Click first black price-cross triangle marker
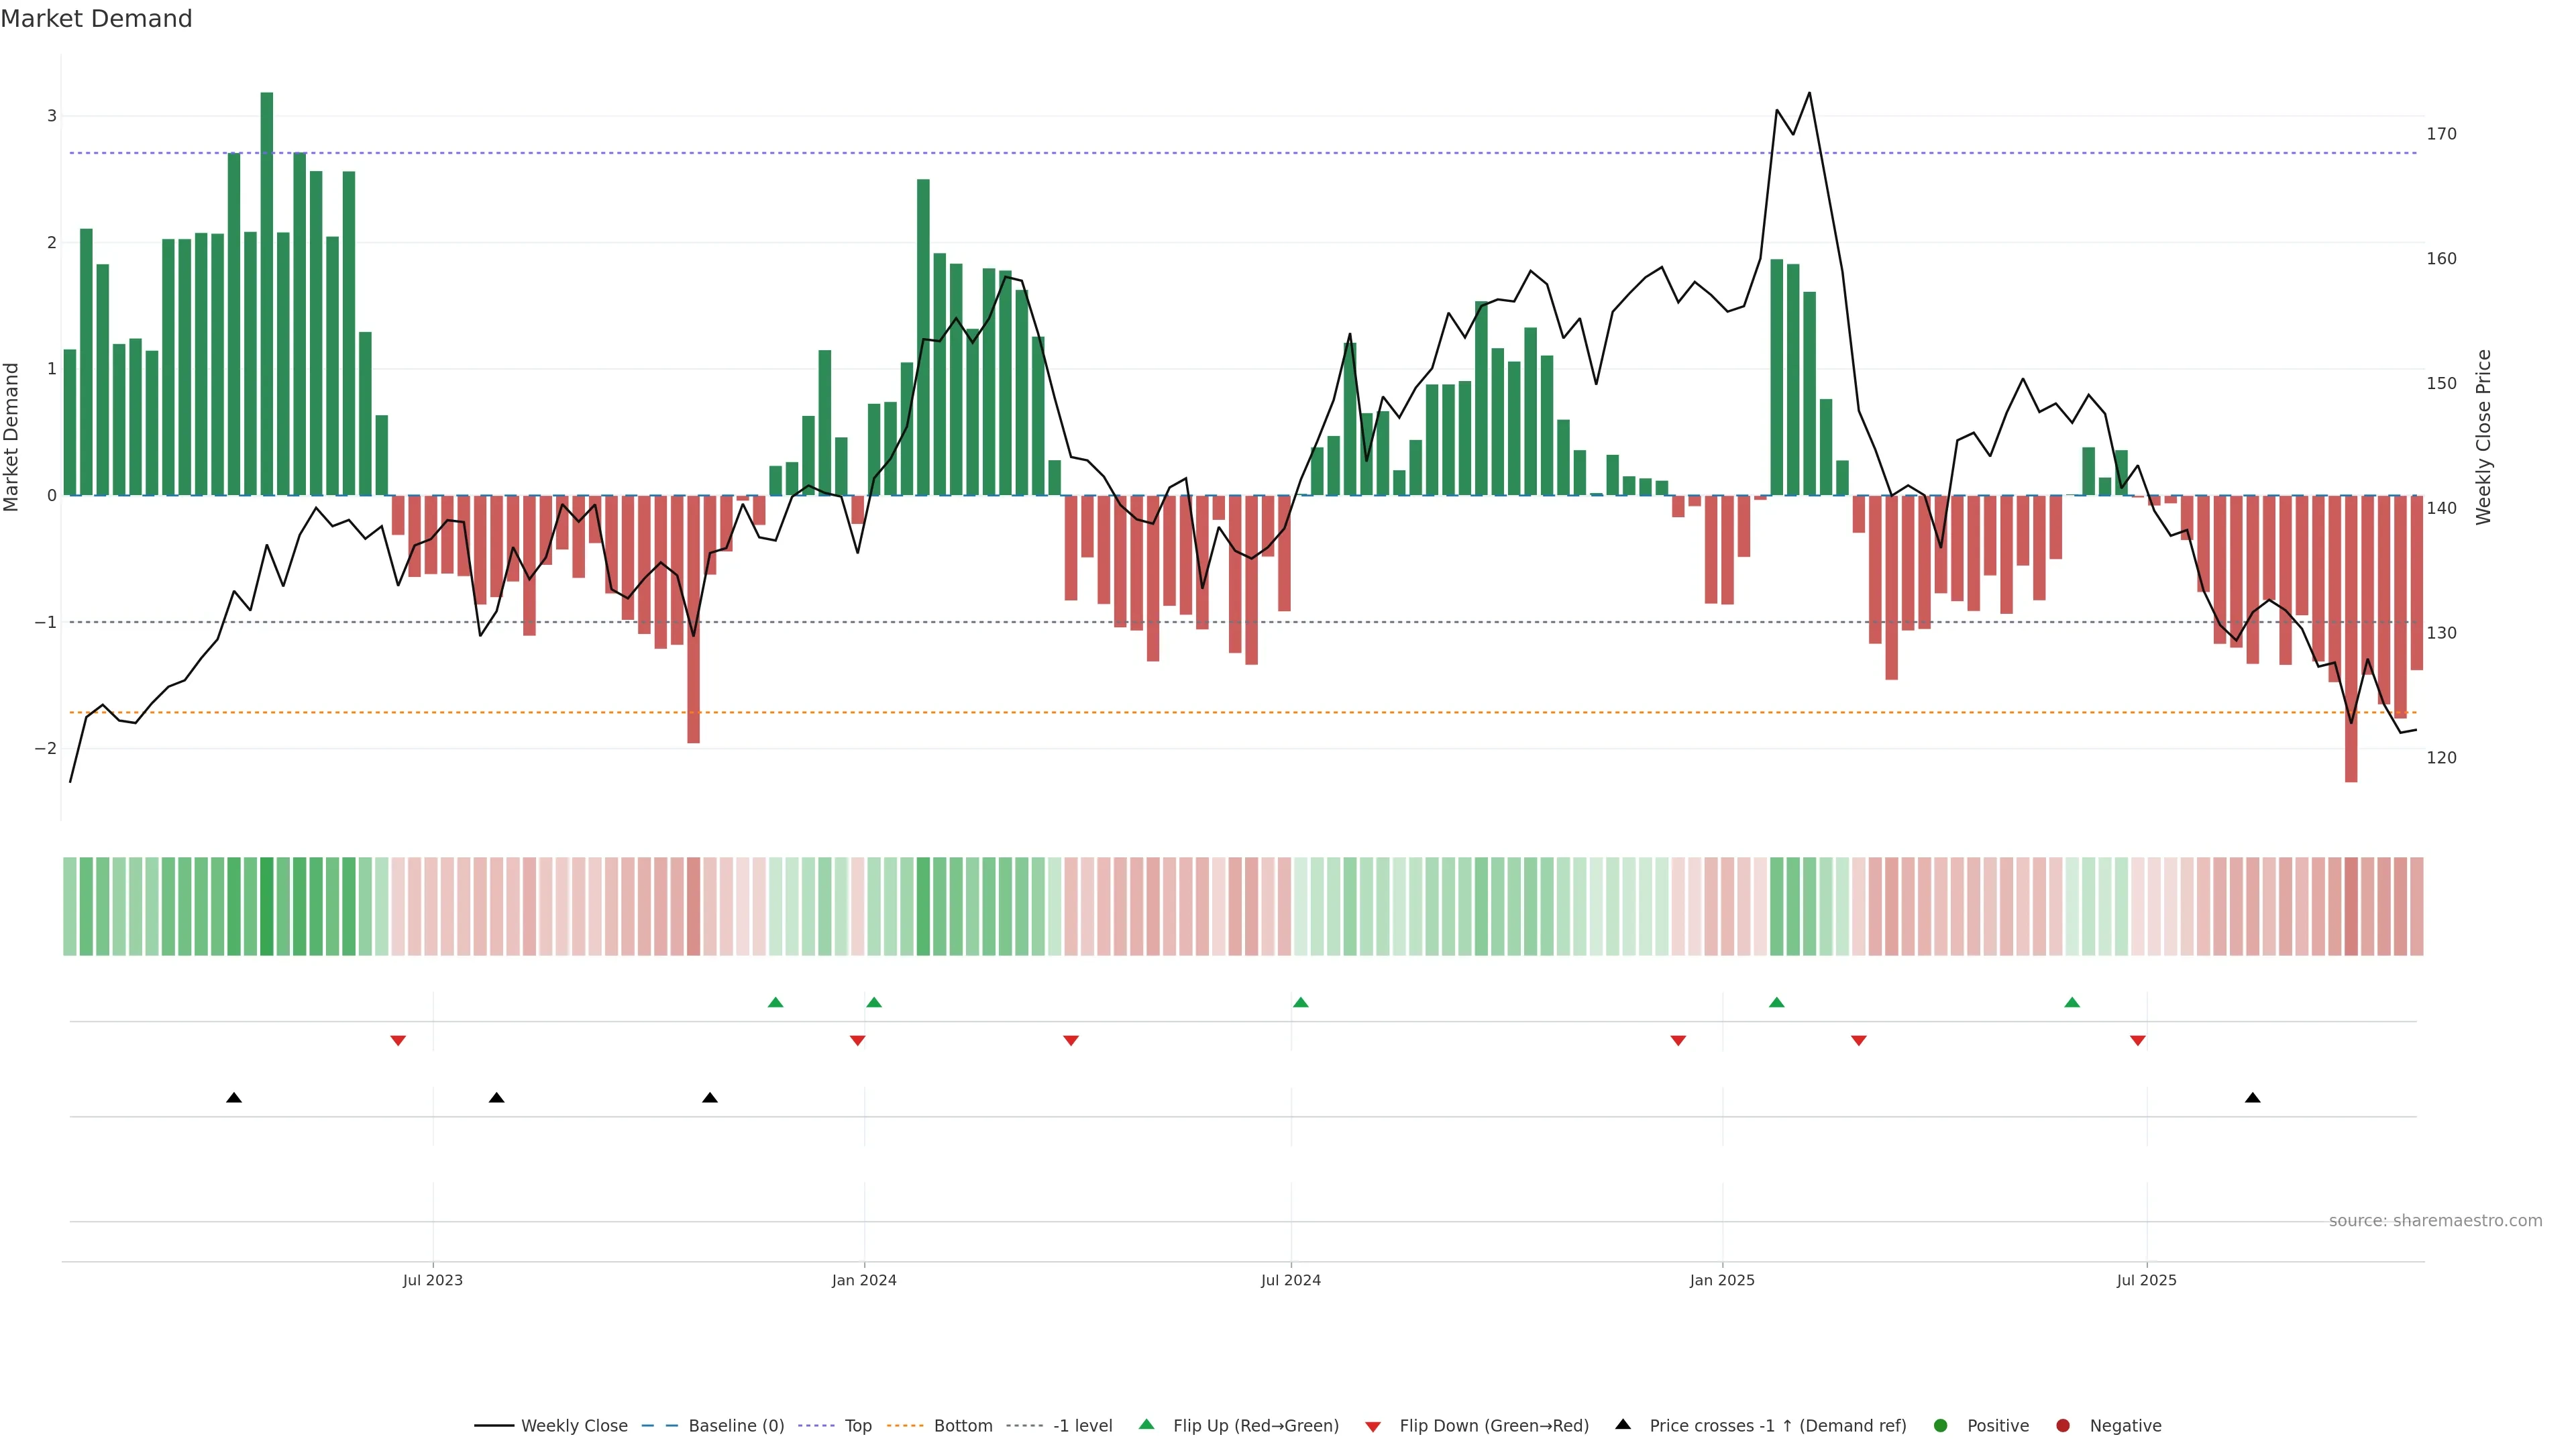This screenshot has height=1449, width=2576. click(x=234, y=1098)
